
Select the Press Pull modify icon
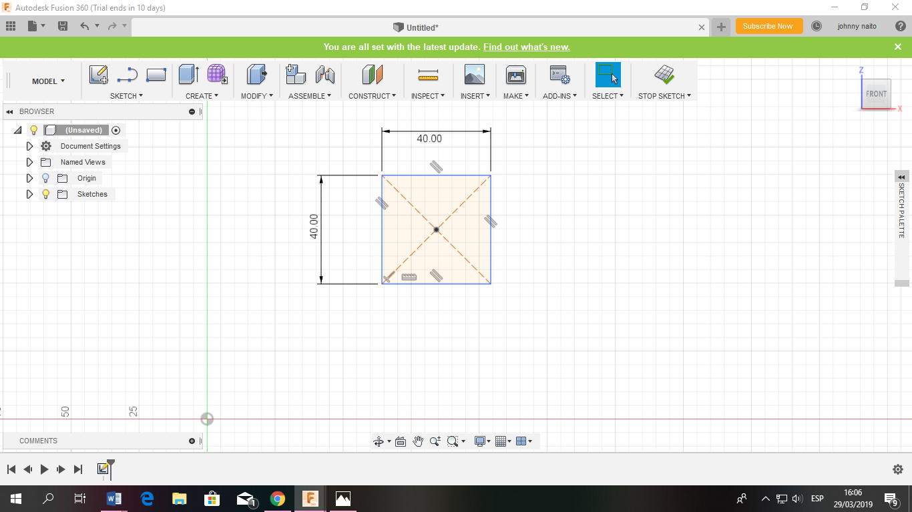pos(256,75)
